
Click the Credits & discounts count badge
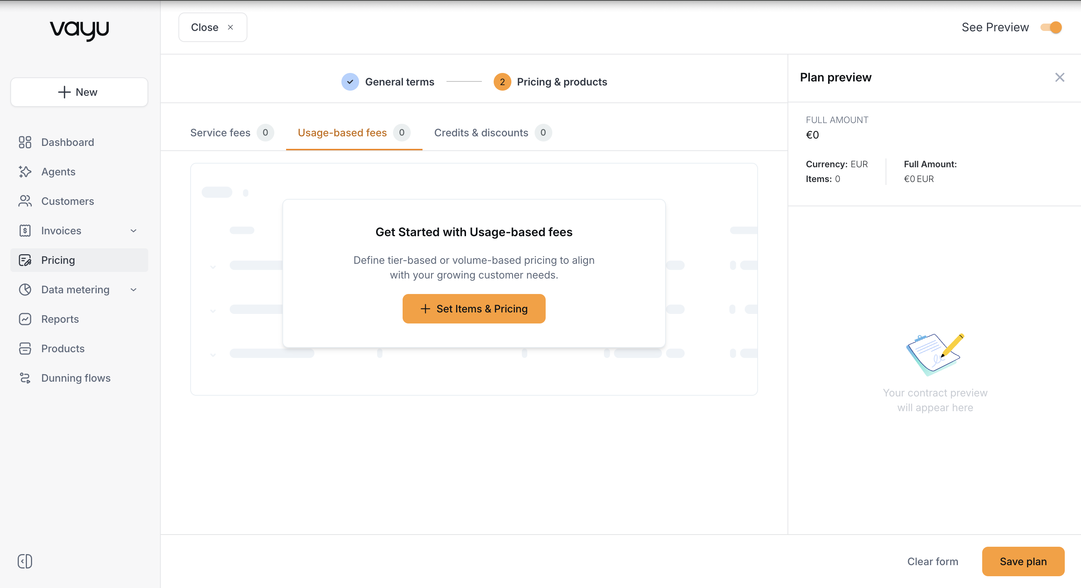click(543, 133)
